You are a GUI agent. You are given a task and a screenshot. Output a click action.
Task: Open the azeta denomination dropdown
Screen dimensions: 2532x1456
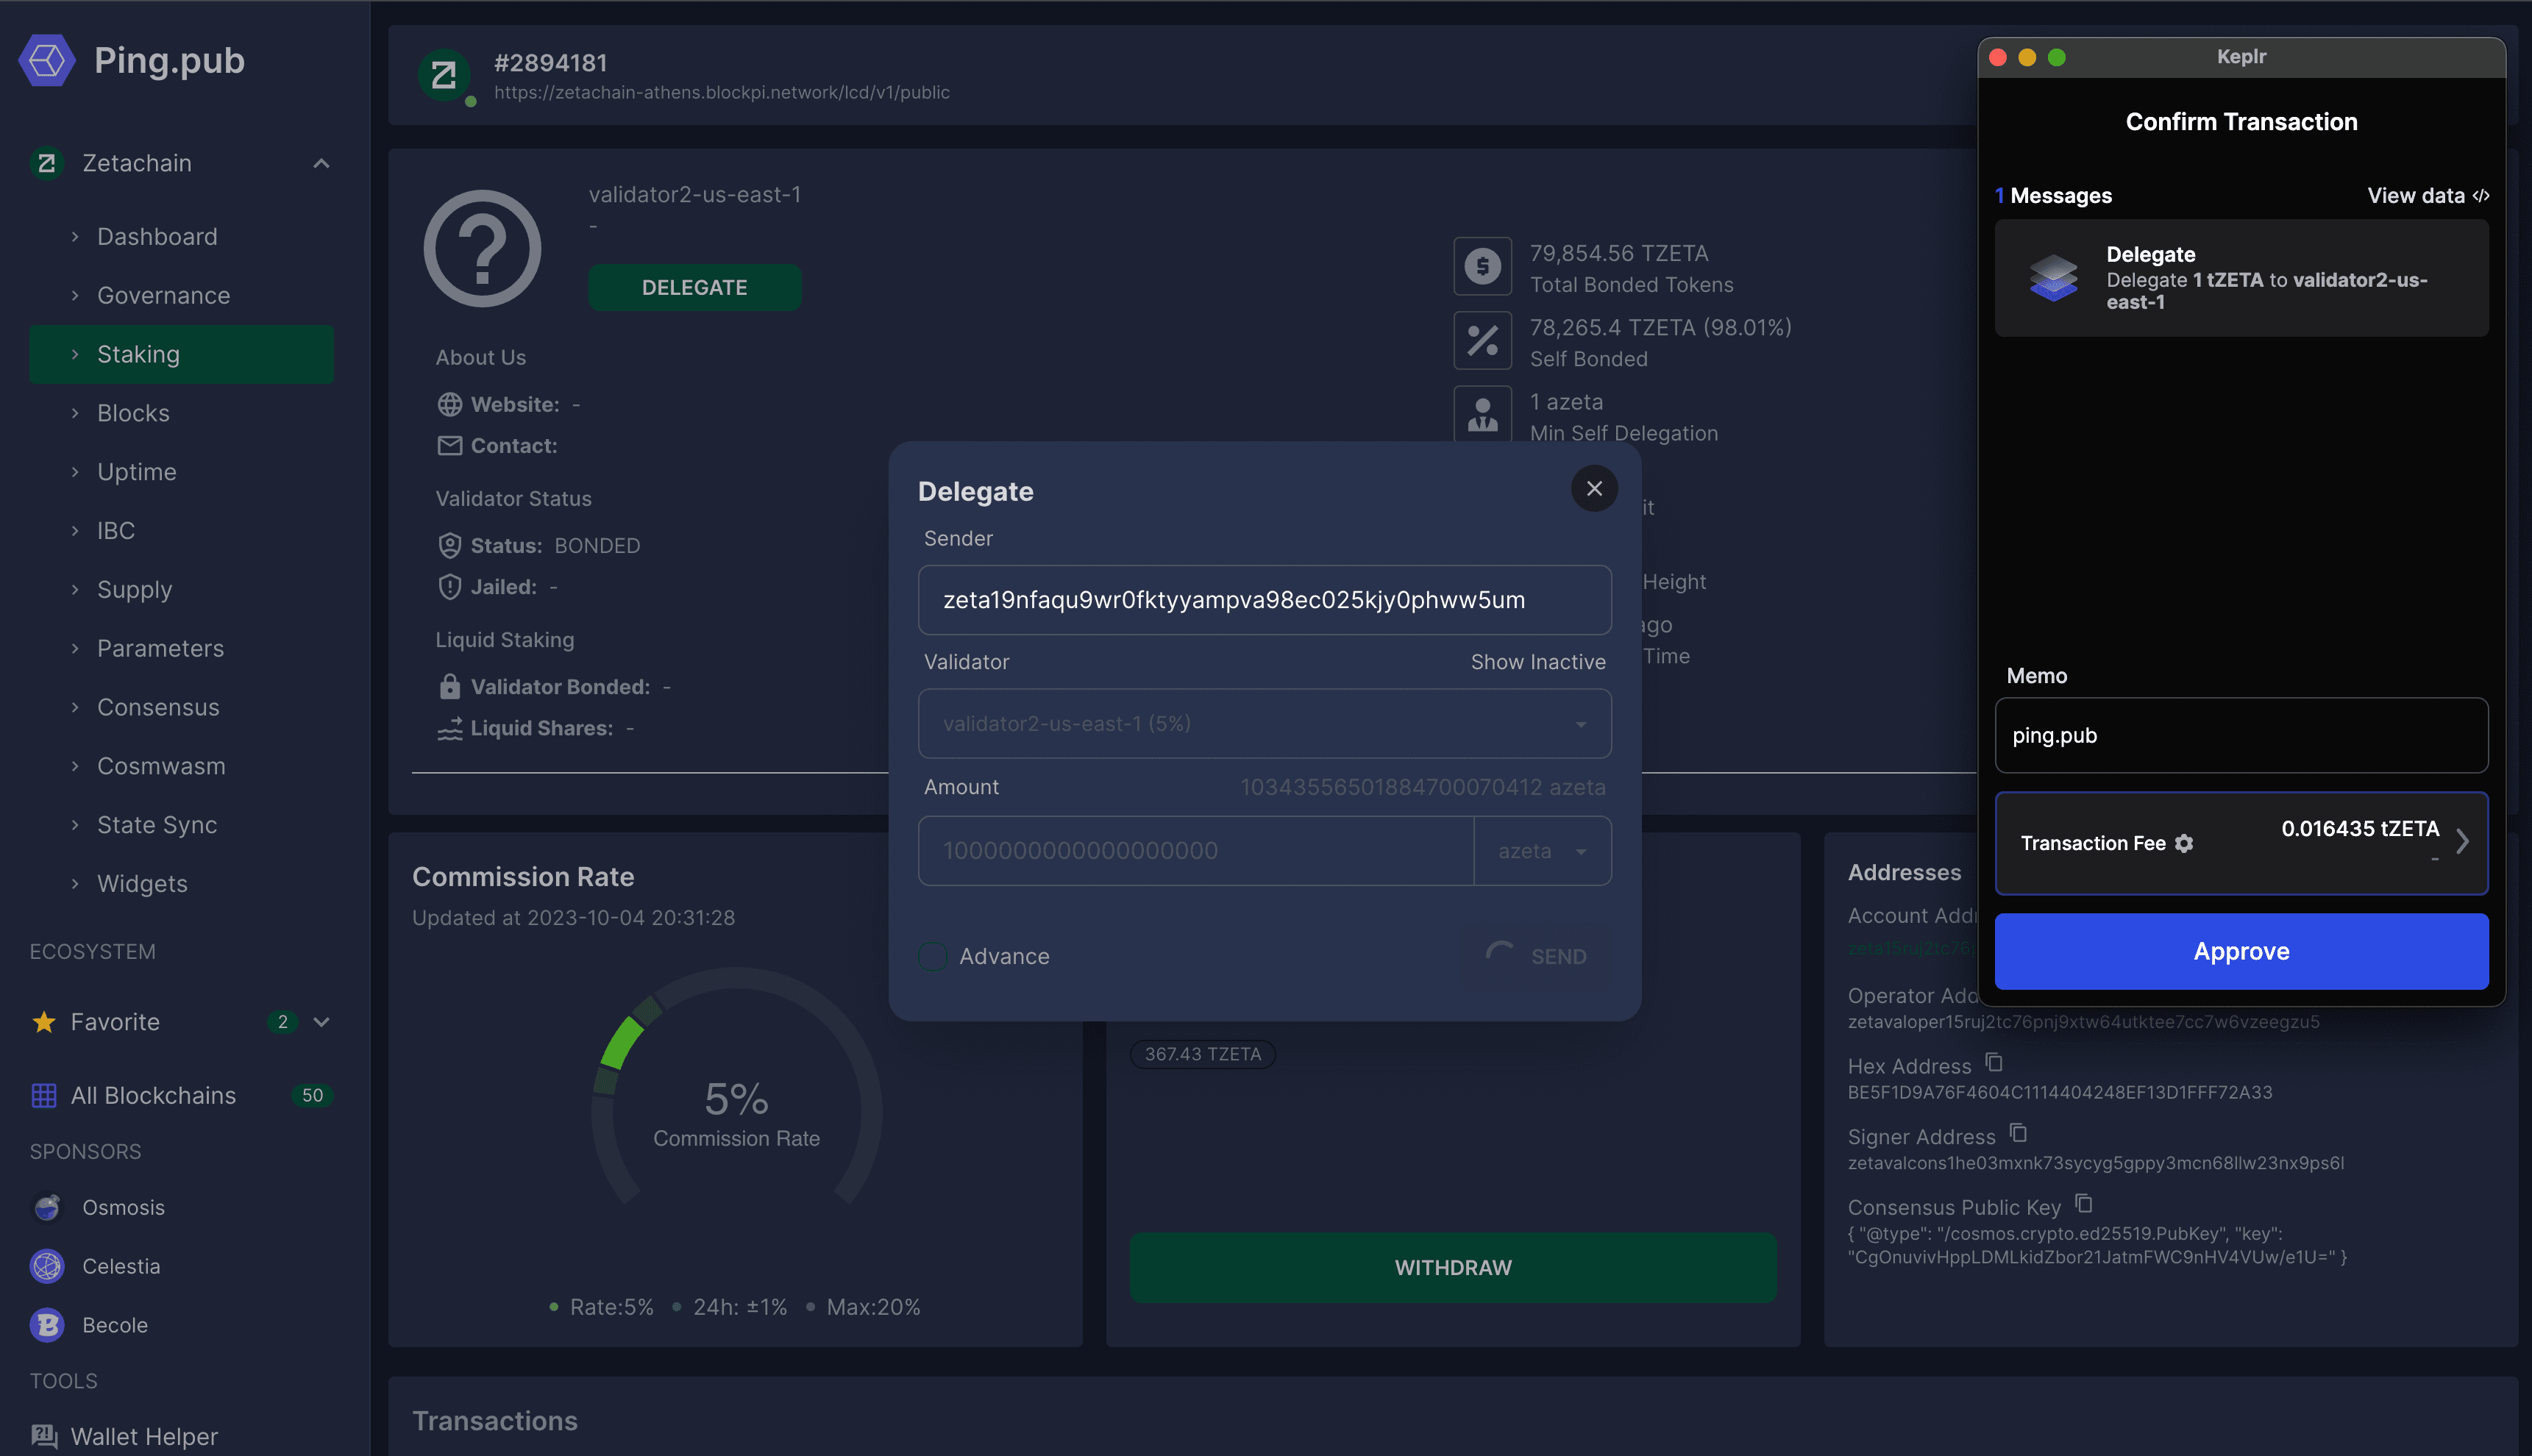pyautogui.click(x=1542, y=850)
